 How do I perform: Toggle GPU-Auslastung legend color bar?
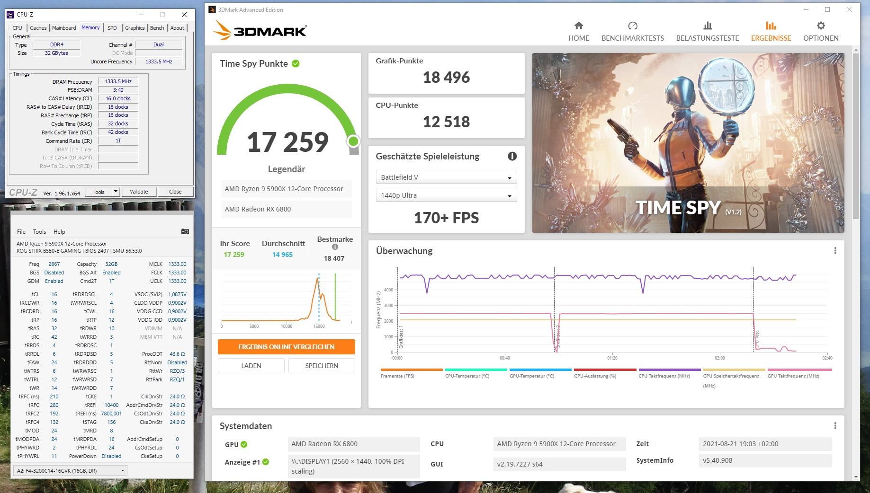click(605, 370)
